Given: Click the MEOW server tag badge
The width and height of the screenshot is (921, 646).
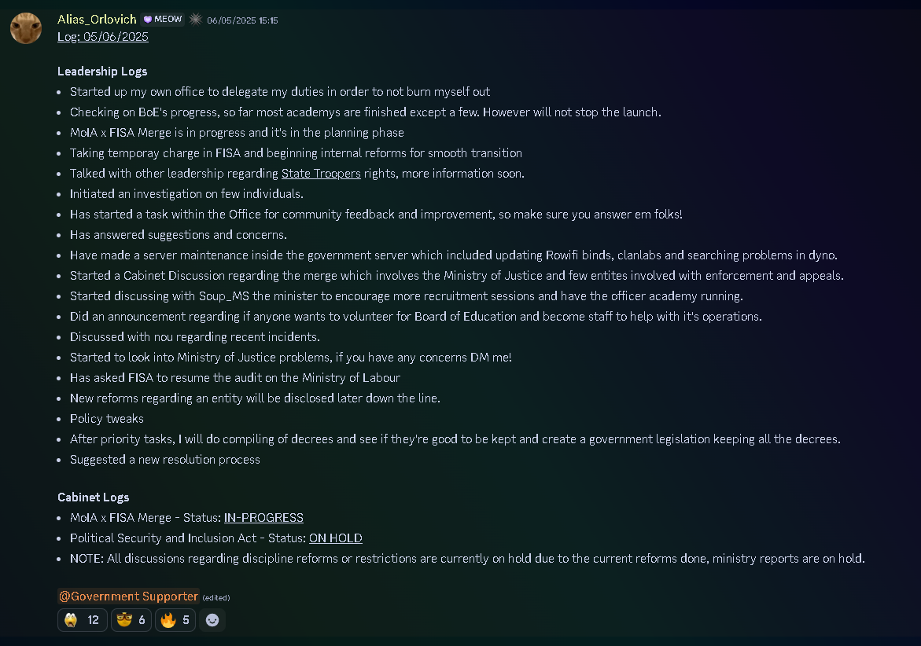Looking at the screenshot, I should point(163,20).
